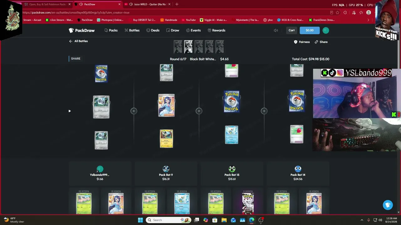401x225 pixels.
Task: Show more bookmarks with the chevron
Action: coord(368,20)
